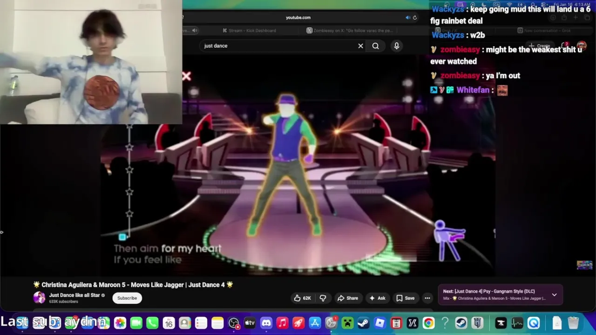Launch Minecraft from the dock

pos(347,322)
